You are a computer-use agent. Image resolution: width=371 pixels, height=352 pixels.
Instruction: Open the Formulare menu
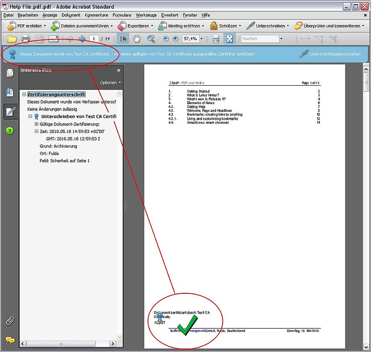(x=122, y=15)
